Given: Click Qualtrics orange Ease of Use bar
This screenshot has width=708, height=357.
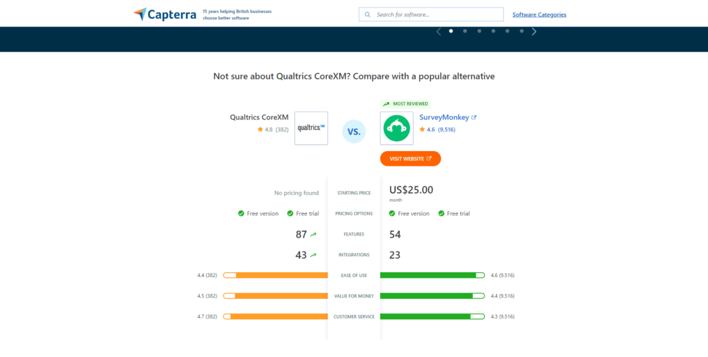Looking at the screenshot, I should pyautogui.click(x=275, y=275).
